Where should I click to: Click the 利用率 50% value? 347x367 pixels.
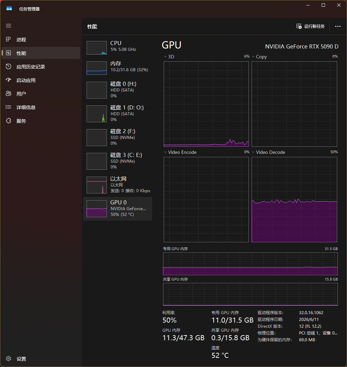pyautogui.click(x=169, y=320)
